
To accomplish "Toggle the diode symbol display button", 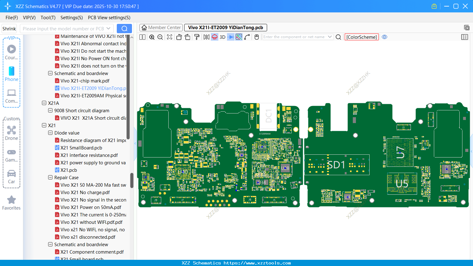I will [x=230, y=37].
